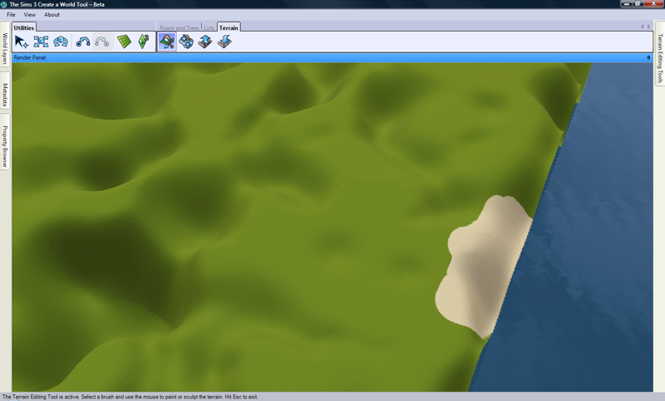Click the sand-painted terrain patch
This screenshot has height=401, width=665.
coord(484,265)
